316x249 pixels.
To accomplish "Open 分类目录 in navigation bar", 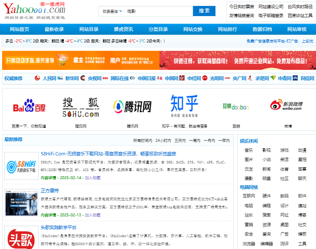I will [158, 29].
